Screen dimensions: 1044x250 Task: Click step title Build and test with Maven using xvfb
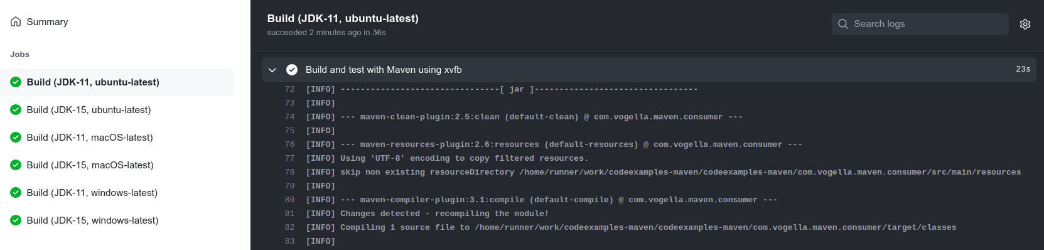[x=384, y=70]
